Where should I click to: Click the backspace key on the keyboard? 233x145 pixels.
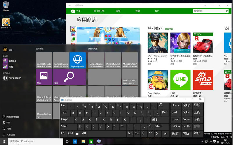point(163,106)
